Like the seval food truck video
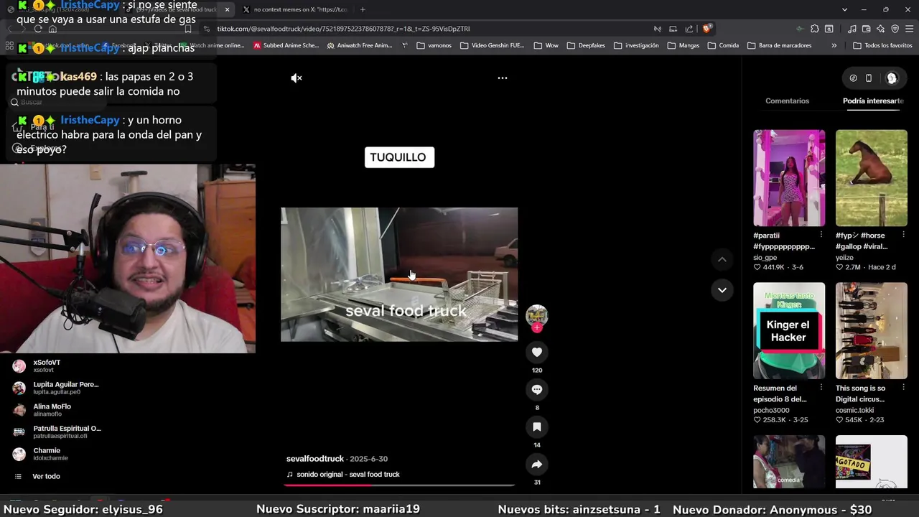This screenshot has height=517, width=919. 536,352
